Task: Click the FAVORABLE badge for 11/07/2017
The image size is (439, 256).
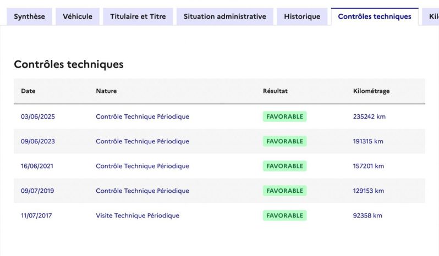Action: coord(285,215)
